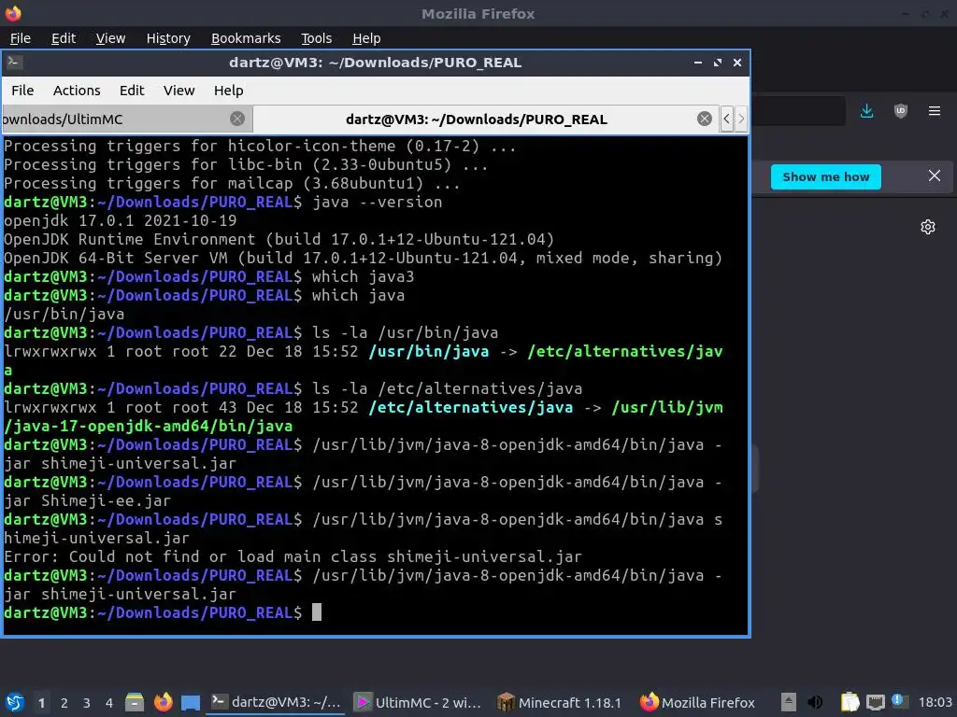Viewport: 957px width, 717px height.
Task: Click the 'Error: Could not find' line
Action: [293, 556]
